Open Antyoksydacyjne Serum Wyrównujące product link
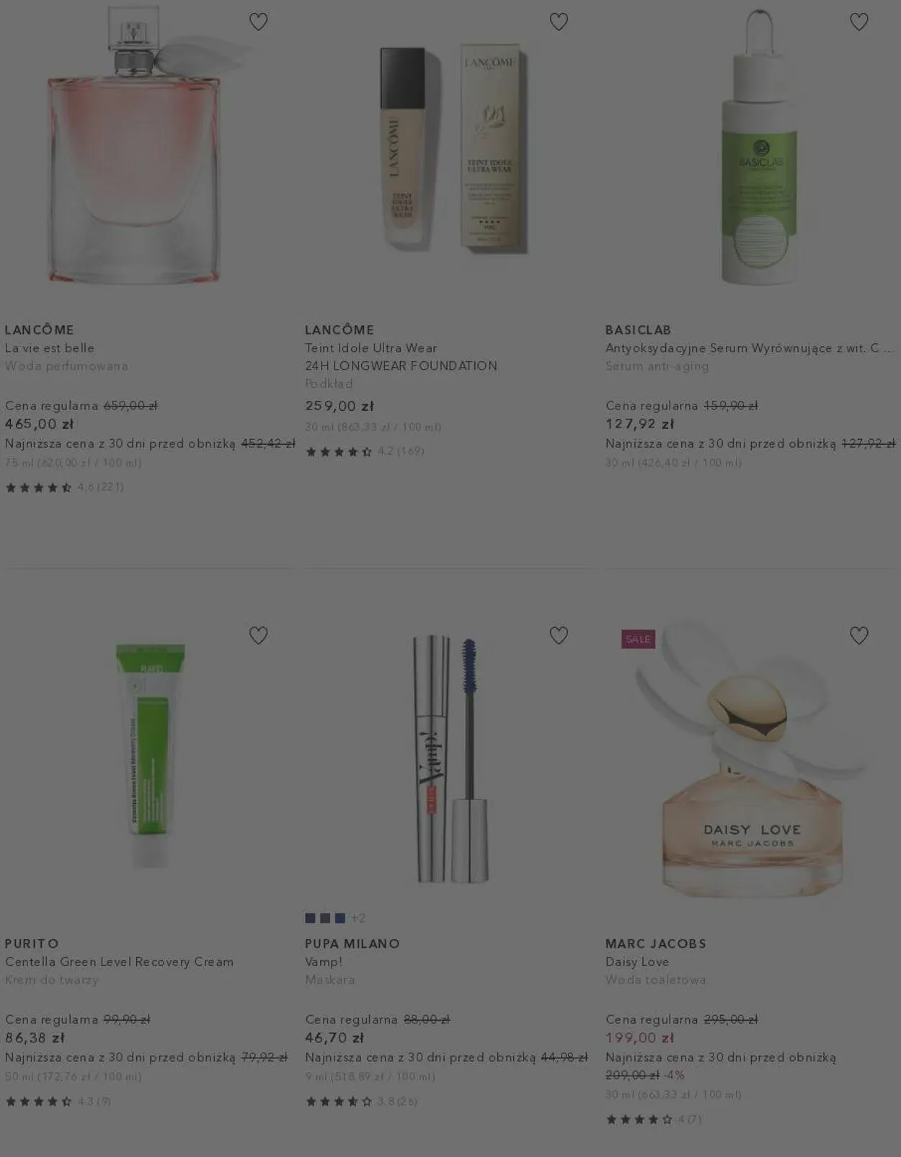This screenshot has width=901, height=1157. (x=750, y=348)
